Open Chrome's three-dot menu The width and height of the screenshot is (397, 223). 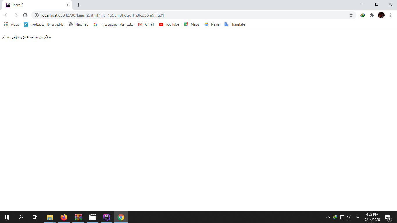coord(391,15)
